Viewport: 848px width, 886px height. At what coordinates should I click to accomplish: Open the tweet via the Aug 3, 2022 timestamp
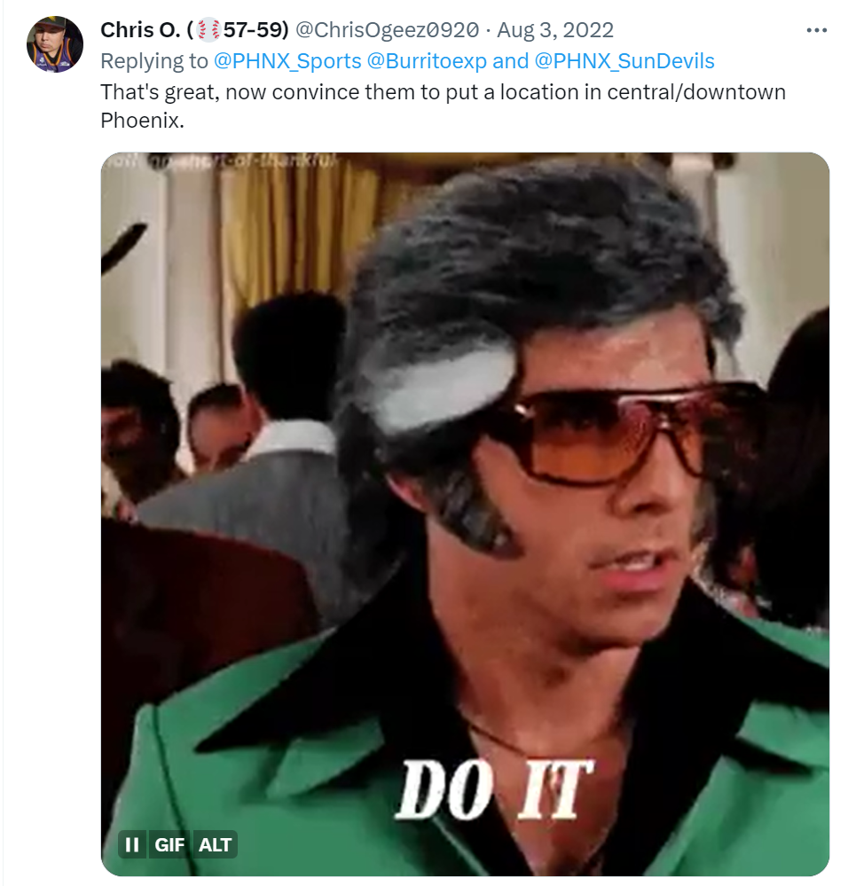554,30
